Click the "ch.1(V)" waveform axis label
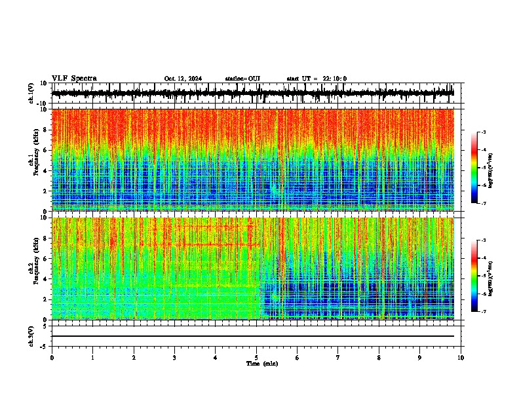 [31, 93]
